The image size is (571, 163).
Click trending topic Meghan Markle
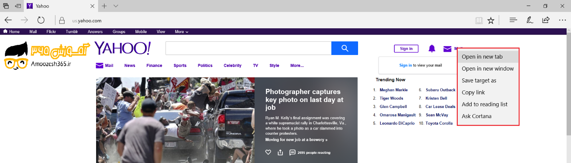tap(394, 90)
